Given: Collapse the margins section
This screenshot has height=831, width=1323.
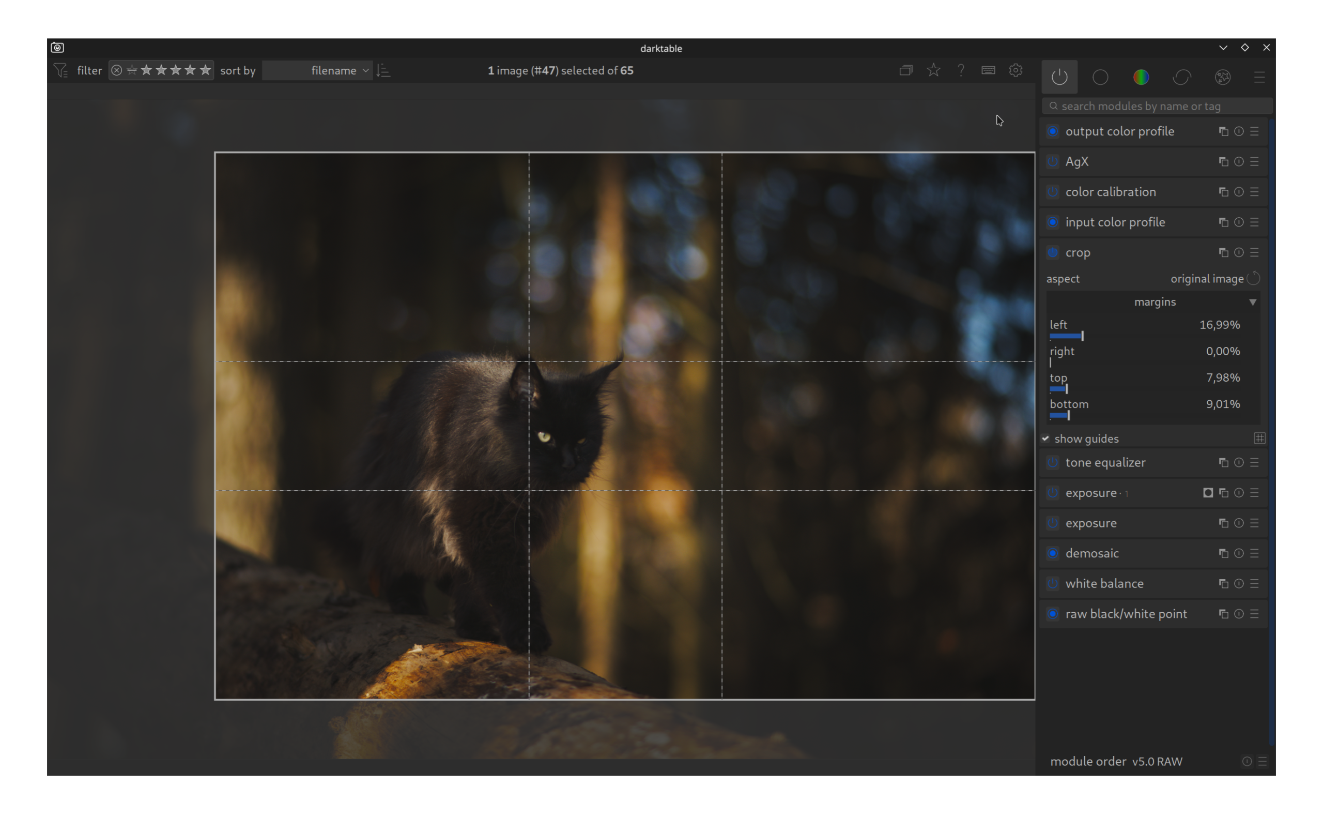Looking at the screenshot, I should 1252,303.
